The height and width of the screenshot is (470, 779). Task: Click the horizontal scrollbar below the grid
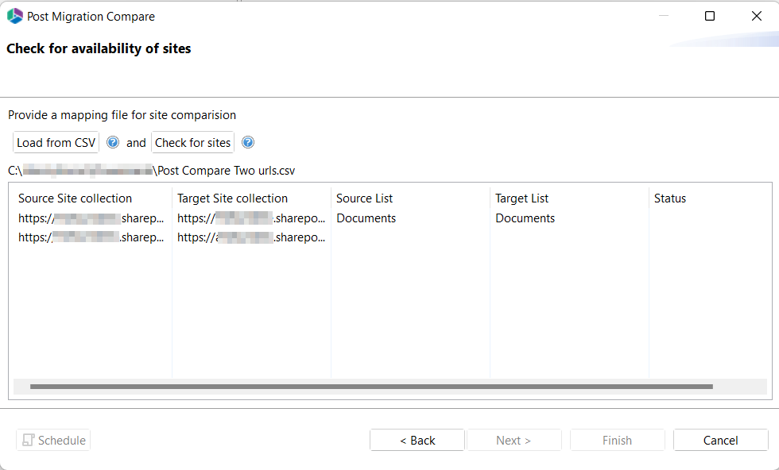372,387
